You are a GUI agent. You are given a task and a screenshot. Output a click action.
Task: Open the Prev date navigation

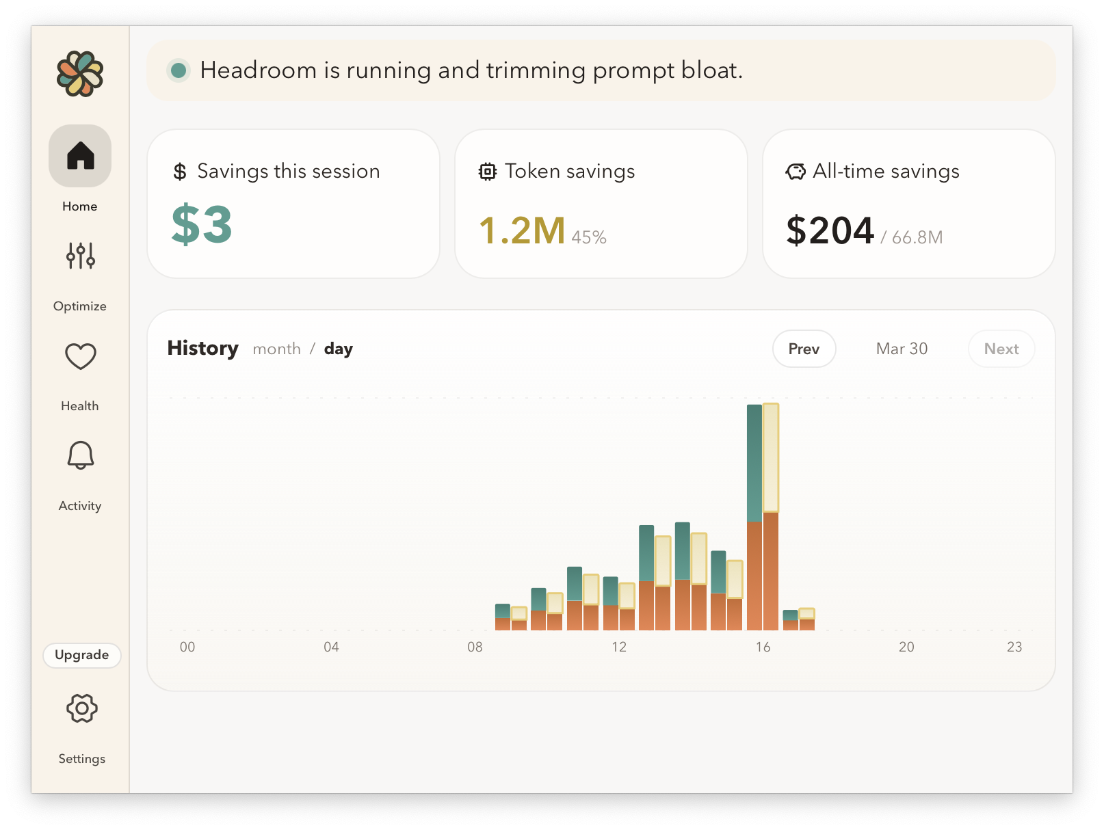click(x=804, y=349)
